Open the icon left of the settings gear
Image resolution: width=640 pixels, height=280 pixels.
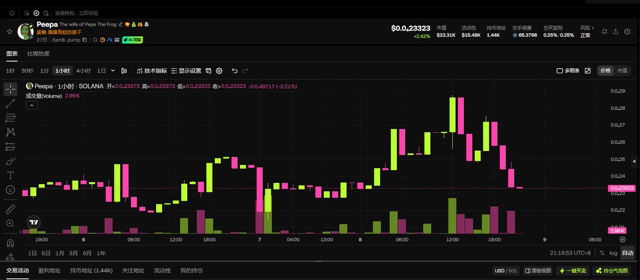click(x=209, y=70)
